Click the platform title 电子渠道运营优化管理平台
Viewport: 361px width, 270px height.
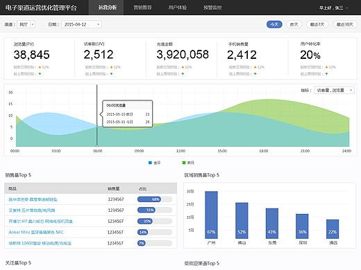(41, 8)
